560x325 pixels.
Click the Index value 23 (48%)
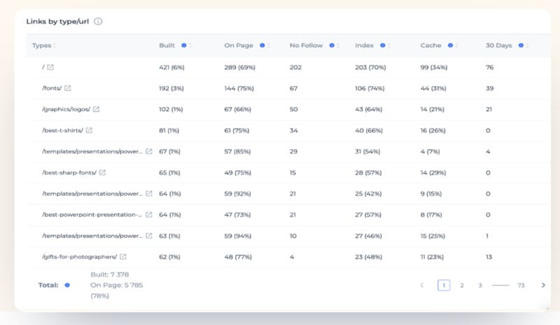(369, 257)
